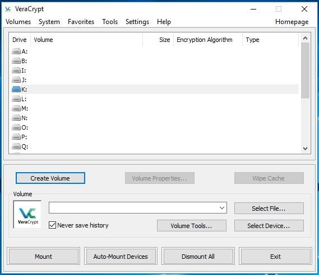This screenshot has width=319, height=275.
Task: Select the M: drive letter text
Action: [x=25, y=108]
